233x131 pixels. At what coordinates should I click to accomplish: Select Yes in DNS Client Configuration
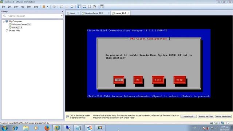tap(119, 80)
